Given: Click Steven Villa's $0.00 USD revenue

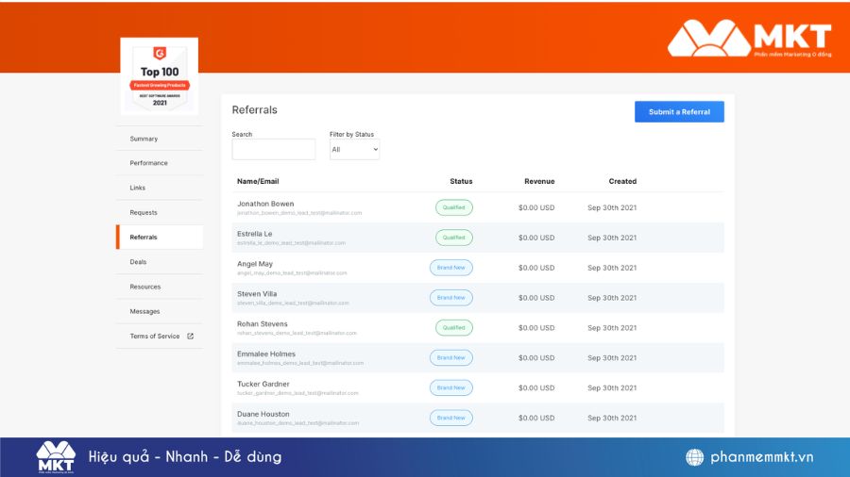Looking at the screenshot, I should point(536,298).
